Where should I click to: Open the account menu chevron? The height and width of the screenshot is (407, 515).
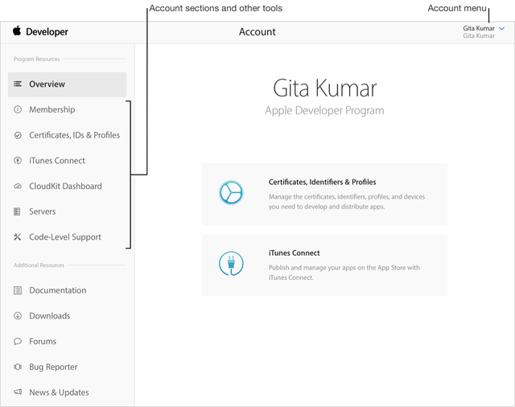501,29
